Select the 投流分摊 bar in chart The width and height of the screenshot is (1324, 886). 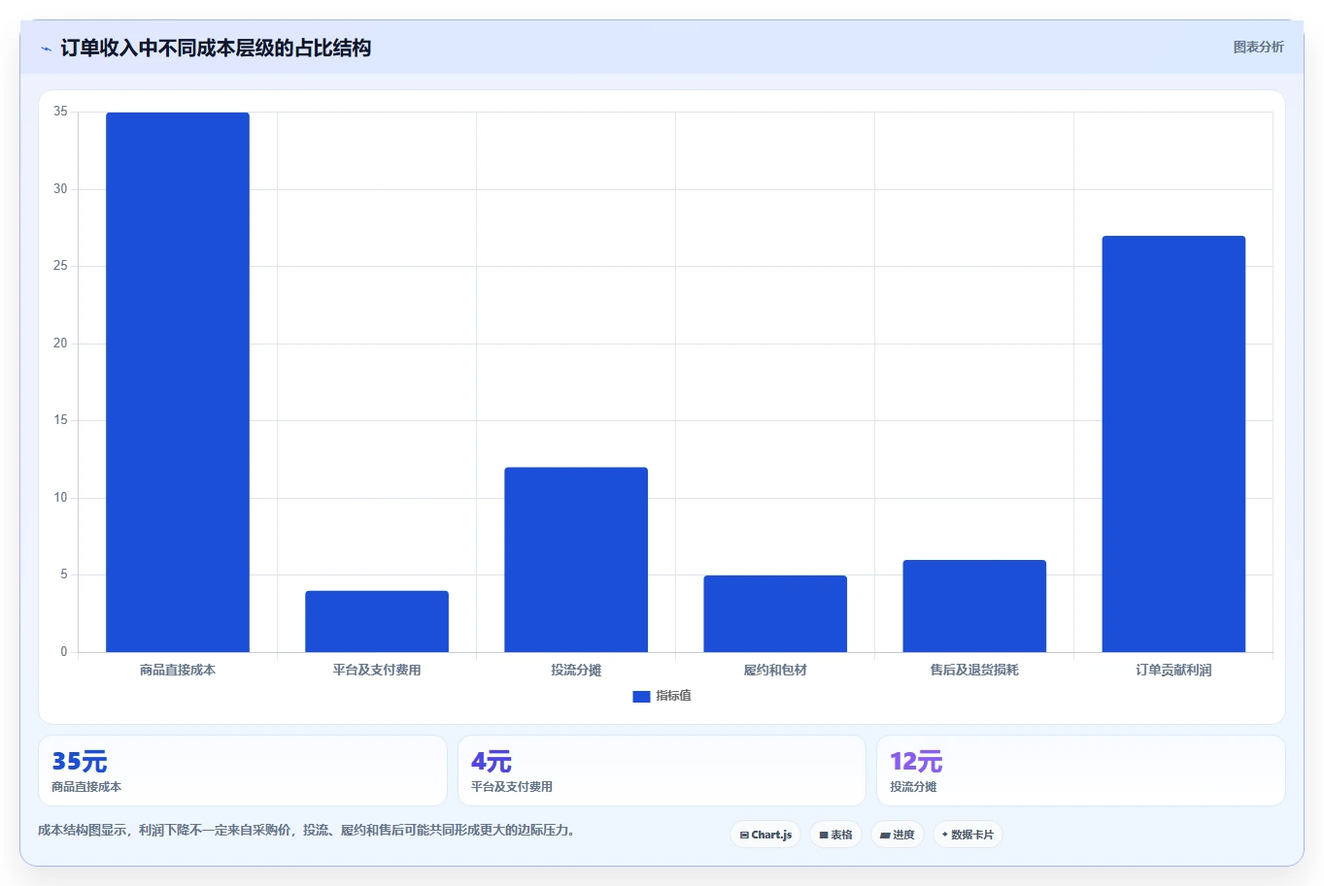pos(576,560)
